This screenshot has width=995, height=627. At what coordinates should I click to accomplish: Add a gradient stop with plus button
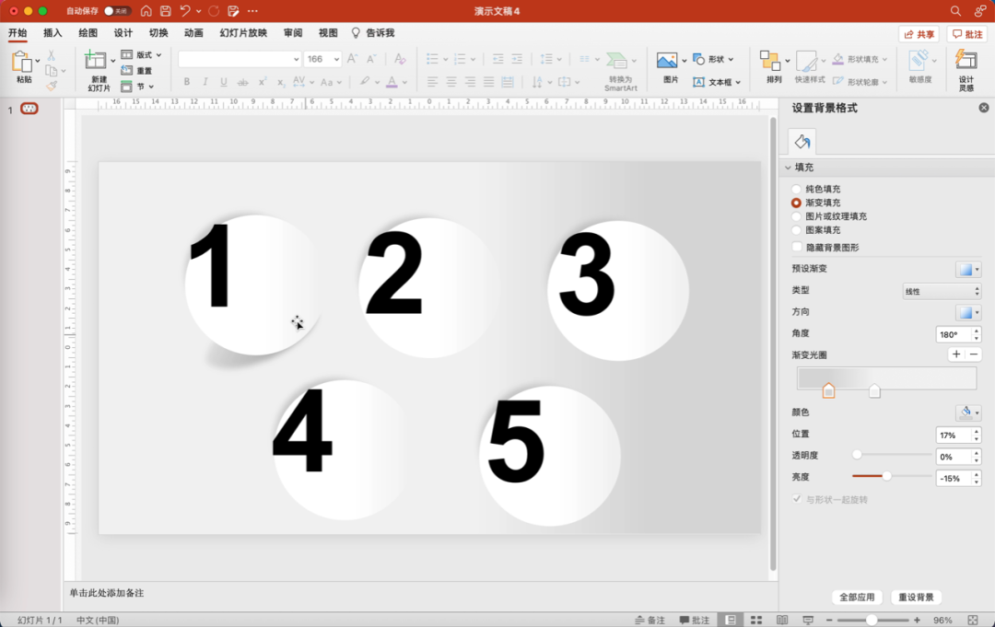956,354
